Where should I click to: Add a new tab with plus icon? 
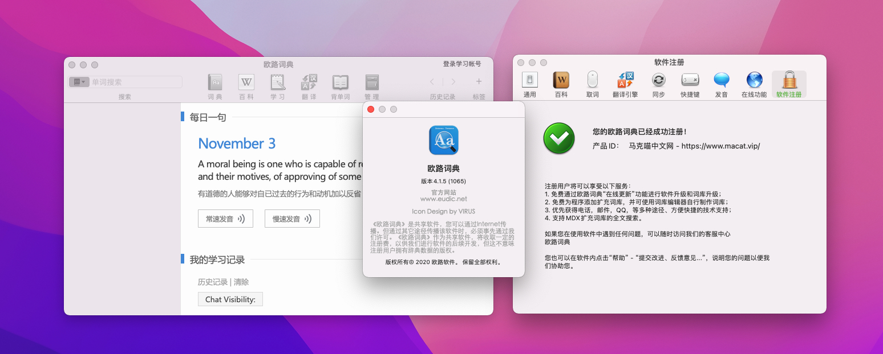coord(479,82)
